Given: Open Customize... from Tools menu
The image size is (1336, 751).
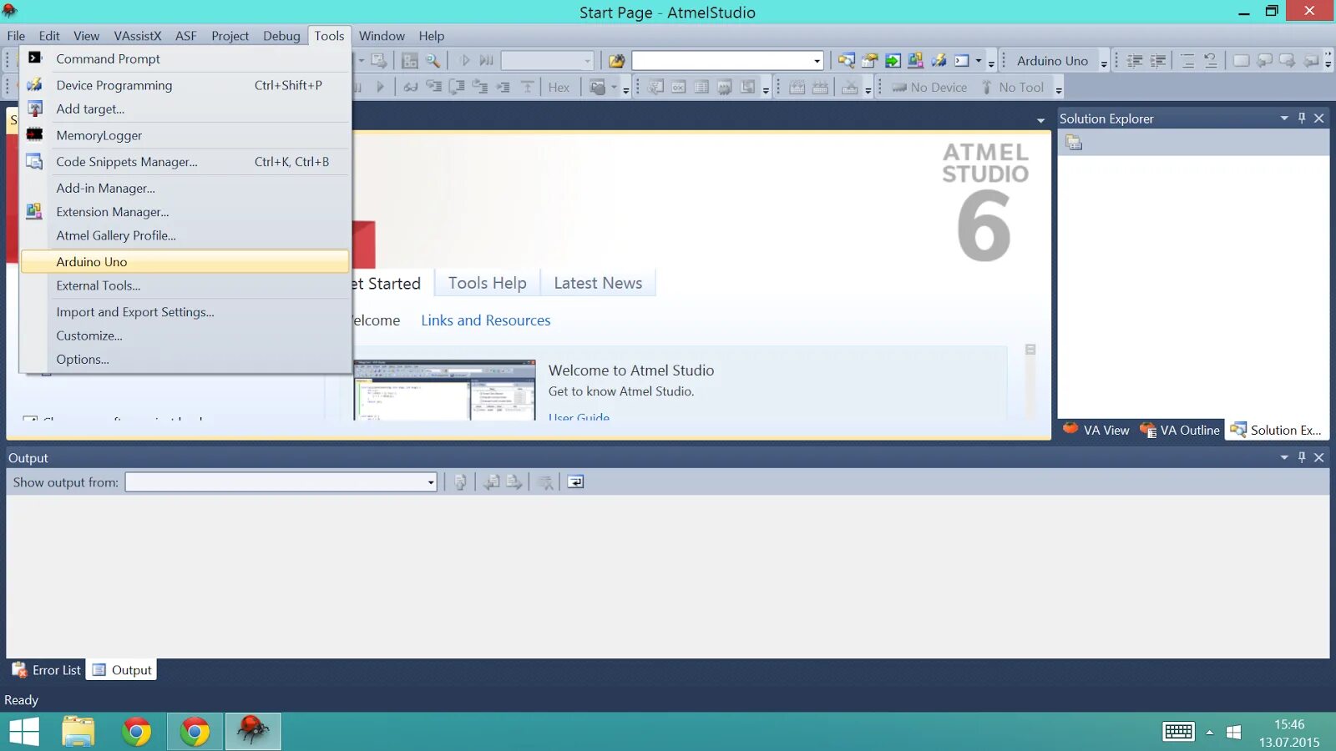Looking at the screenshot, I should coord(185,335).
